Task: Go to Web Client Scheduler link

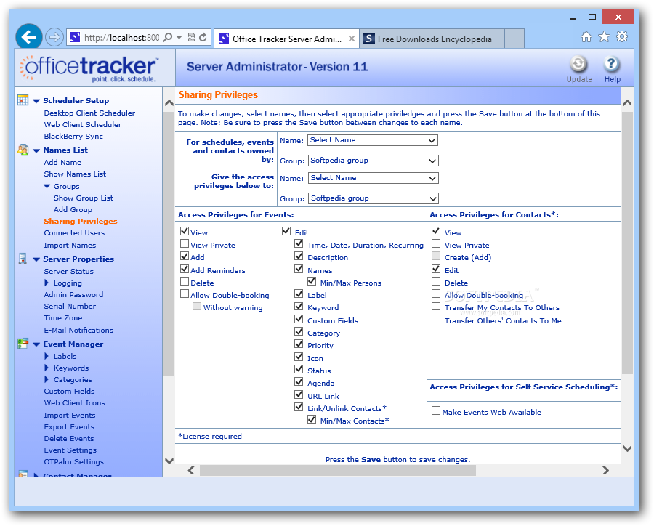Action: (x=83, y=125)
